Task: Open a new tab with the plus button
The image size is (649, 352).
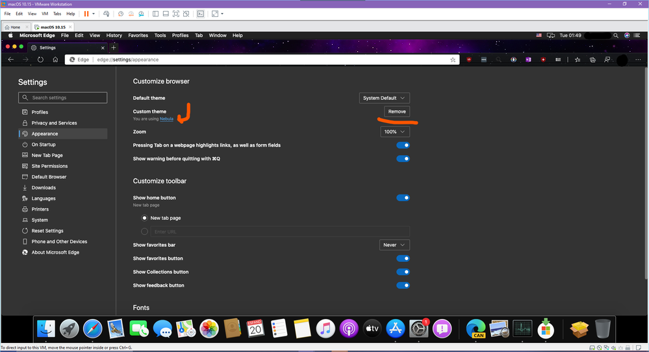Action: coord(114,47)
